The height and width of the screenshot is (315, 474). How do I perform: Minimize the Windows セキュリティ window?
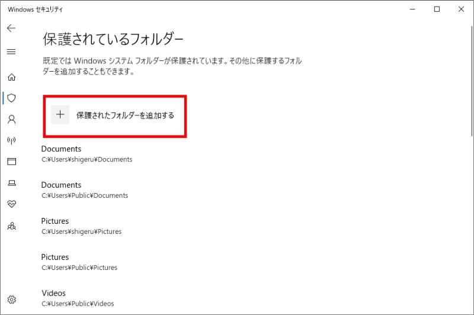[412, 9]
